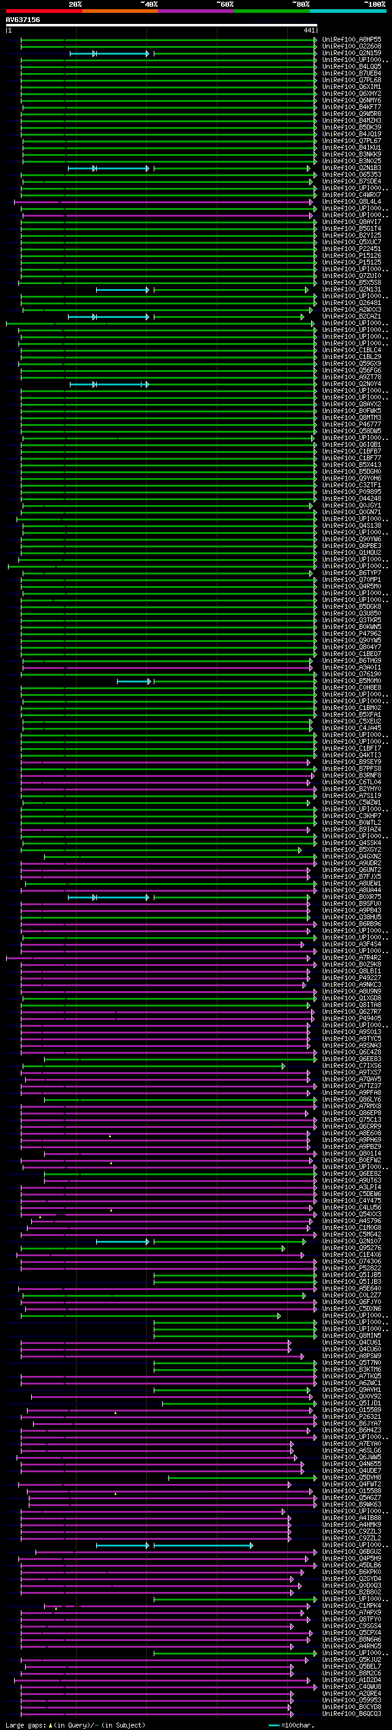Click the AV637156 query title
The image size is (392, 1730).
click(23, 20)
